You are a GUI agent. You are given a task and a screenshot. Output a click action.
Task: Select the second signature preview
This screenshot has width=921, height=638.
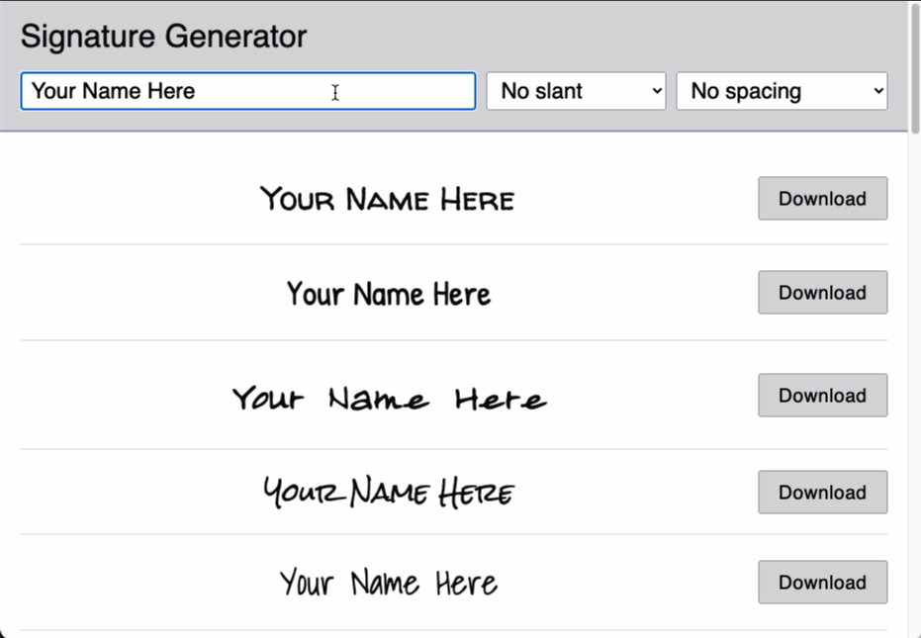pyautogui.click(x=387, y=293)
